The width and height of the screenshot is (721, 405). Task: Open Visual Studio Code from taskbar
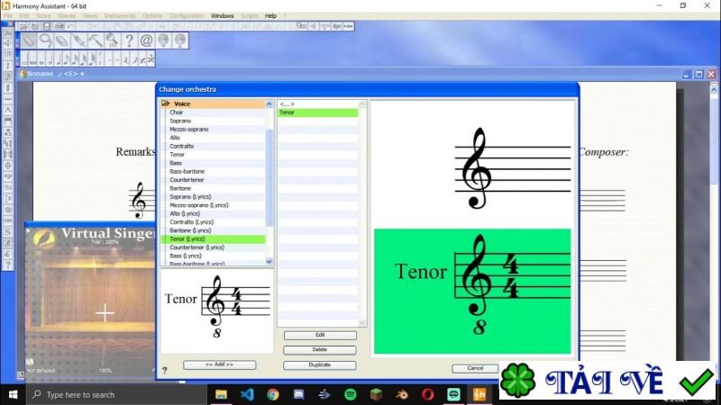point(247,395)
